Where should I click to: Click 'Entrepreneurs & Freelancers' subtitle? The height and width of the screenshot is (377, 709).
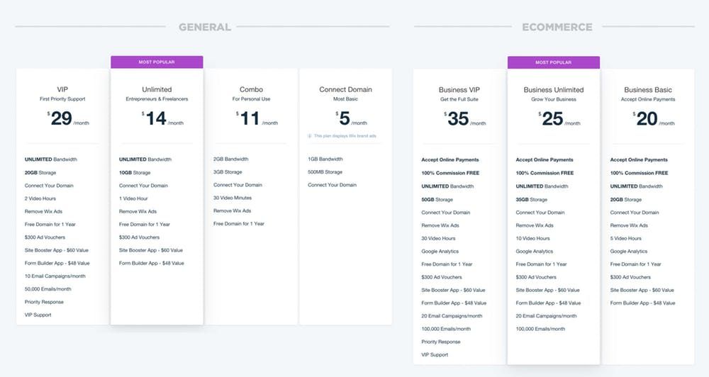coord(157,99)
